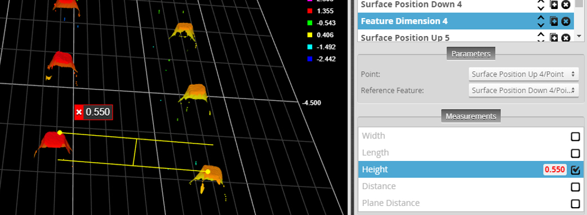587x215 pixels.
Task: Tick the Plane Distance checkbox
Action: click(x=575, y=203)
